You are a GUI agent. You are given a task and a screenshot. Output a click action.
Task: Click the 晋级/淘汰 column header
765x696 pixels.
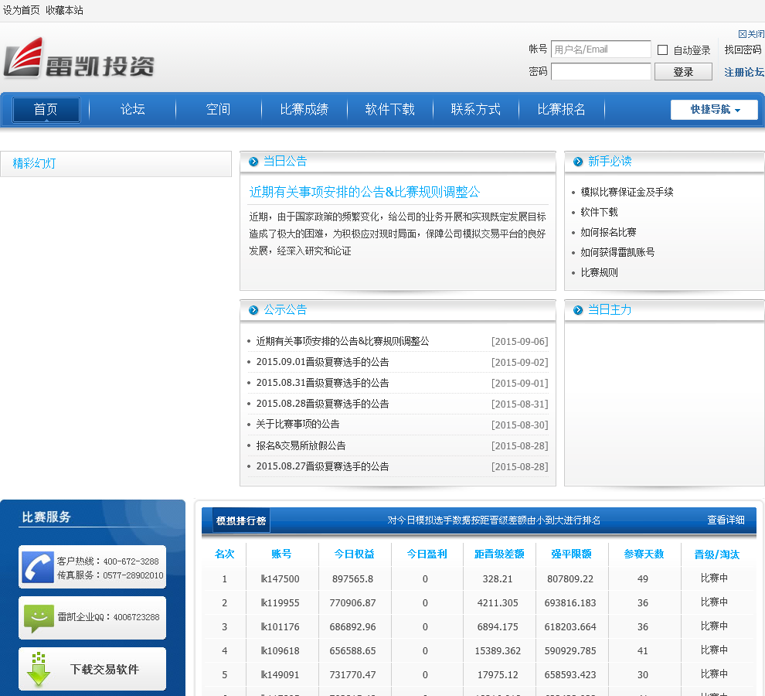point(716,554)
